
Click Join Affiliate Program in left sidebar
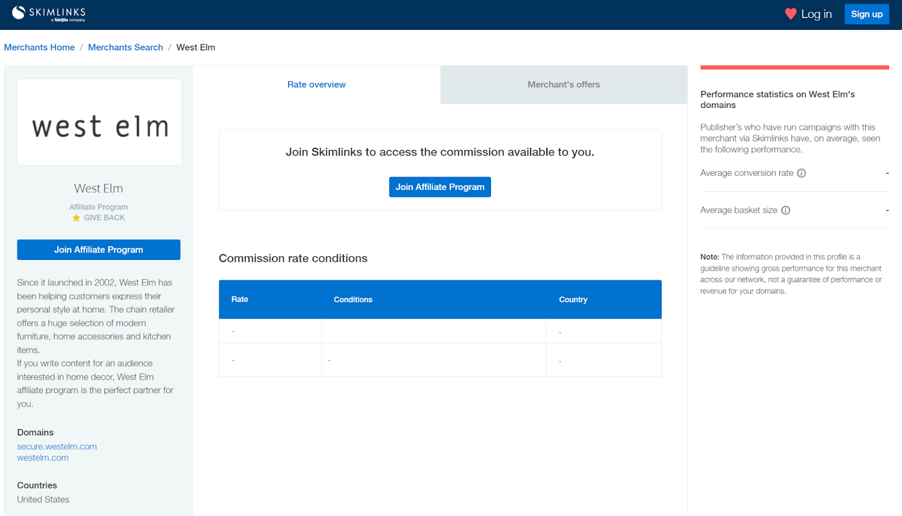point(99,250)
